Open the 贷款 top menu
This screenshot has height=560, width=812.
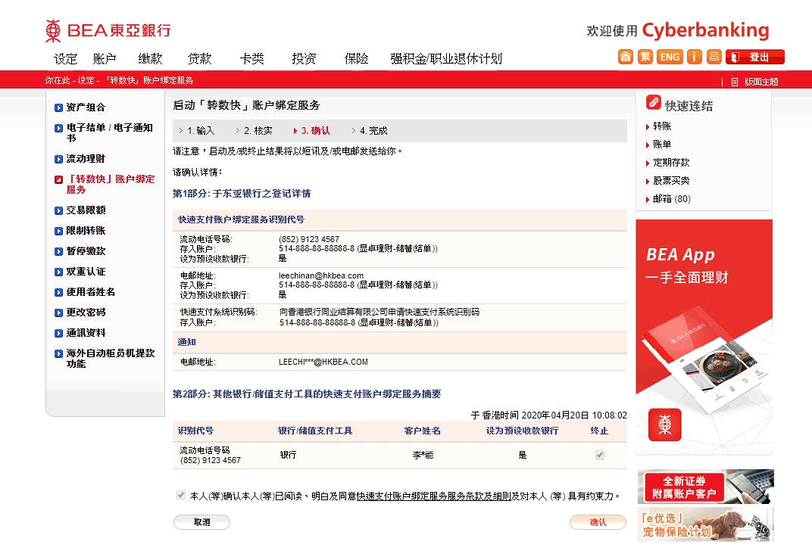coord(200,58)
